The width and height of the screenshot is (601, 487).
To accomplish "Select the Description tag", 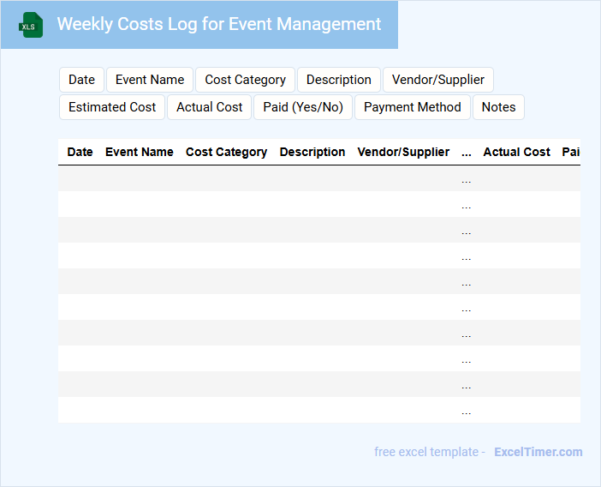I will click(339, 80).
